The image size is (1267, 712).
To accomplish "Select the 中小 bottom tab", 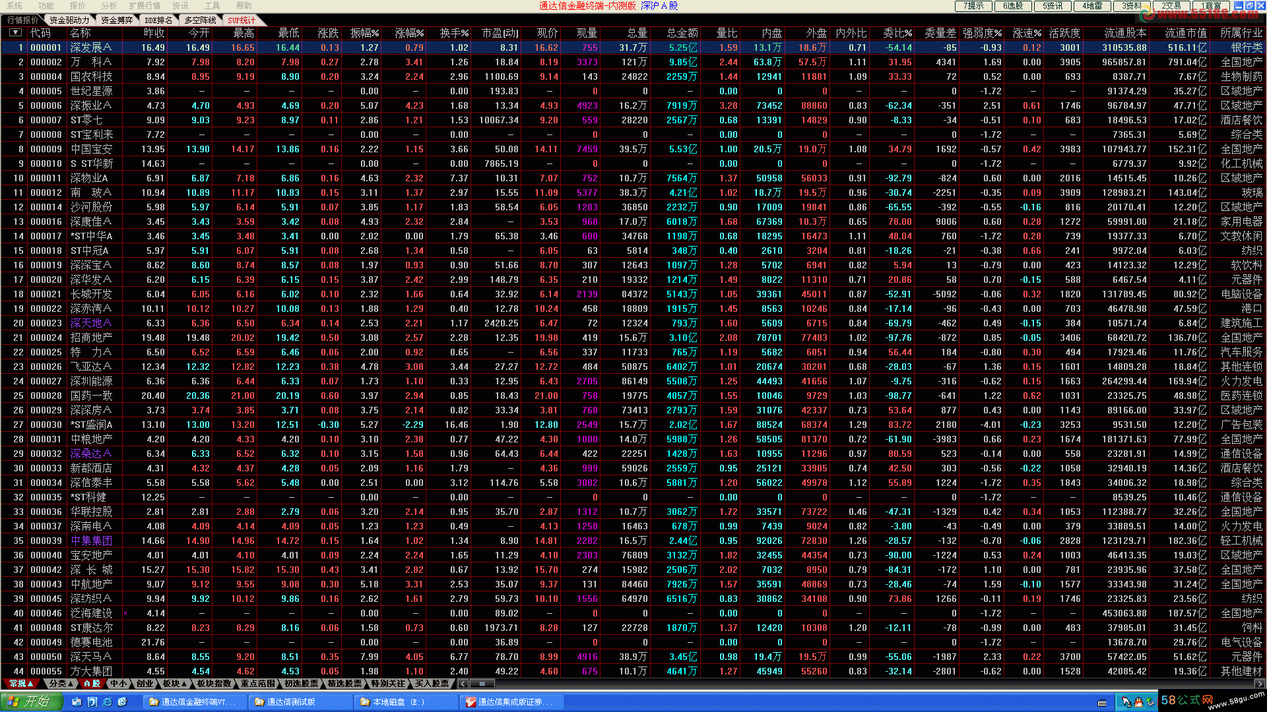I will pos(119,684).
